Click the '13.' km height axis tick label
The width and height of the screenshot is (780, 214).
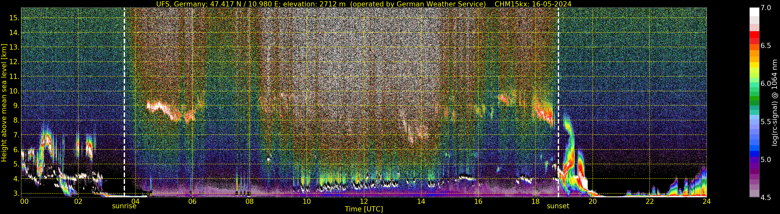(14, 47)
